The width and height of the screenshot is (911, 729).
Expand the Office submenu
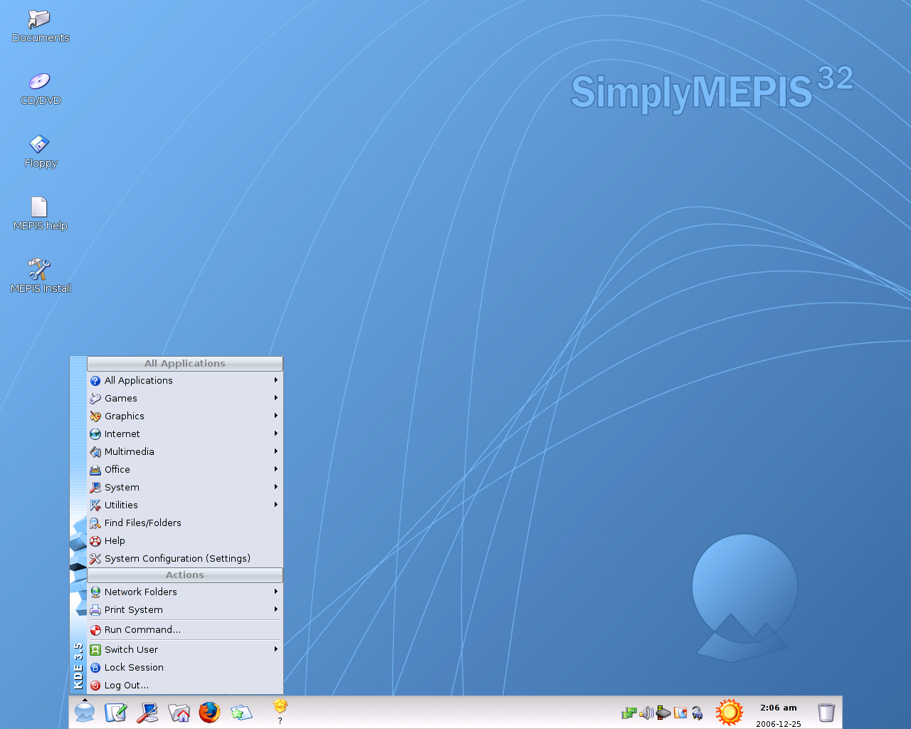tap(185, 469)
